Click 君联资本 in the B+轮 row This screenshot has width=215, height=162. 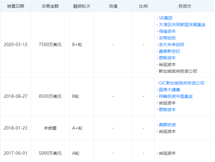167,58
